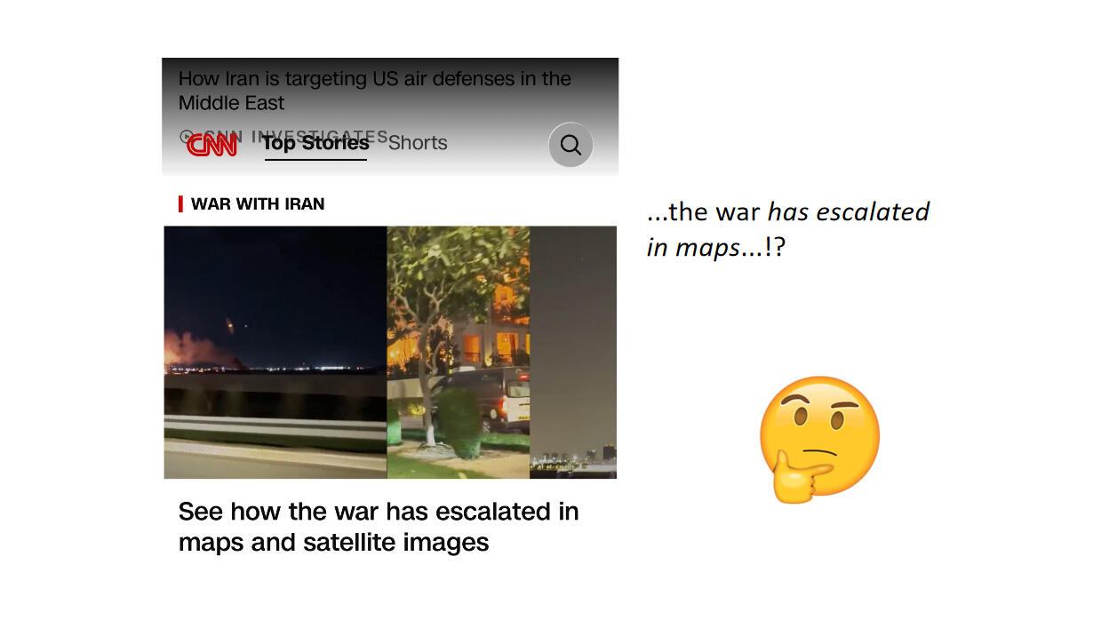Open search with the magnifying glass icon
The height and width of the screenshot is (628, 1109).
coord(570,145)
